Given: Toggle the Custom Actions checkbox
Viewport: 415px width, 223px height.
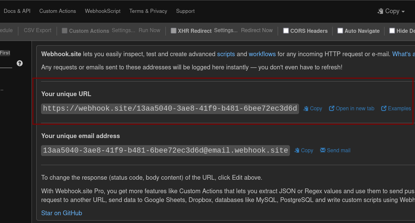Looking at the screenshot, I should (x=64, y=31).
